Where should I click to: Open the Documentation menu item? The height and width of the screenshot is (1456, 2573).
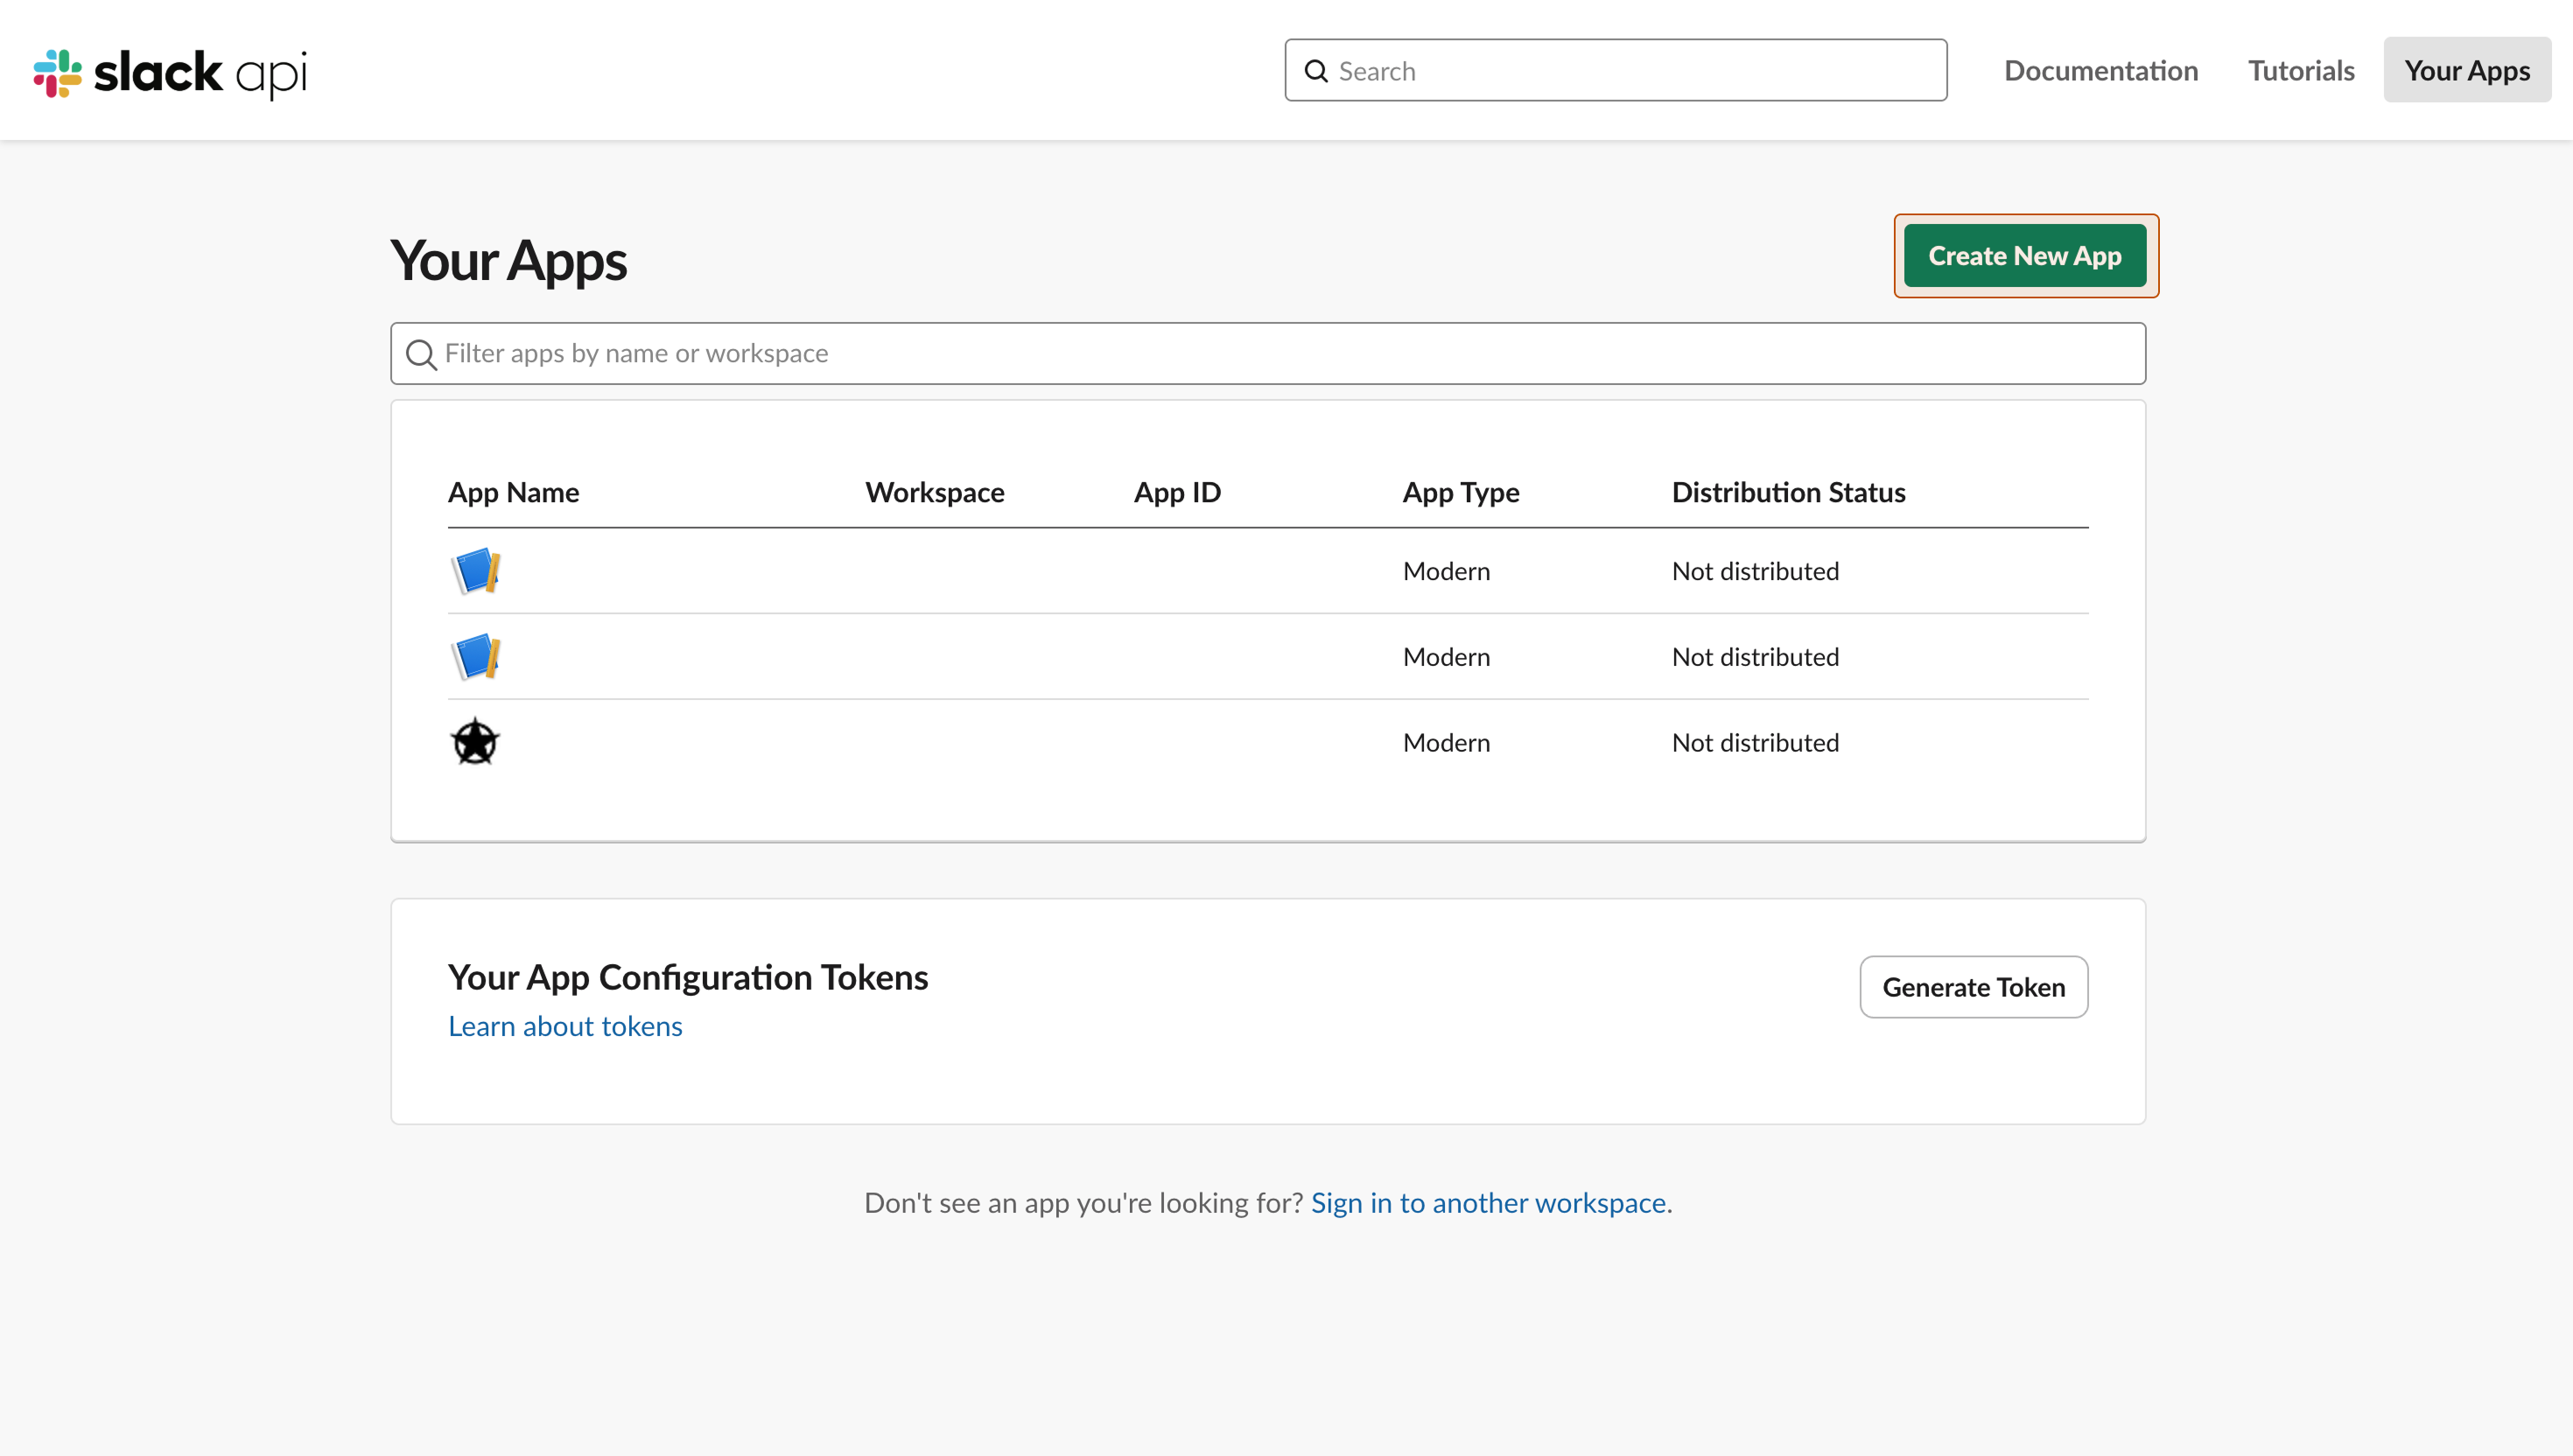click(2101, 70)
